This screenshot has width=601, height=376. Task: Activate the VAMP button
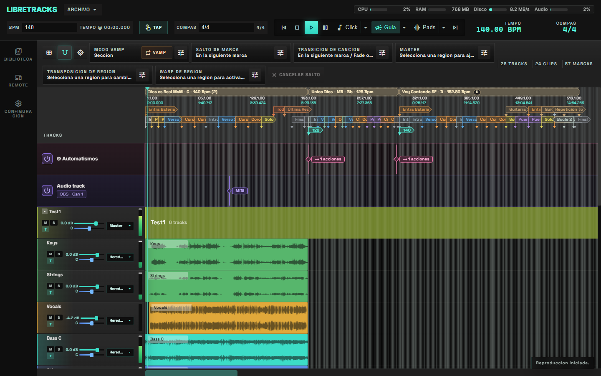tap(156, 53)
